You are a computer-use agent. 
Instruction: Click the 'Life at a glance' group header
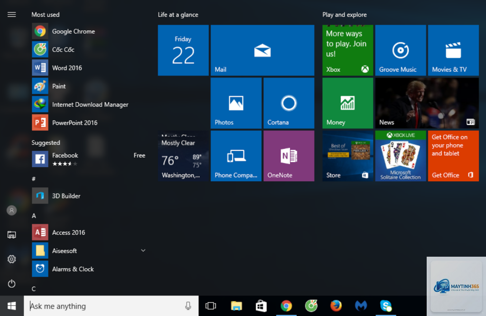click(178, 15)
